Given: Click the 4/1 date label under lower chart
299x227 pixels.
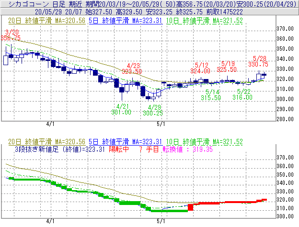Looking at the screenshot, I should [50, 221].
